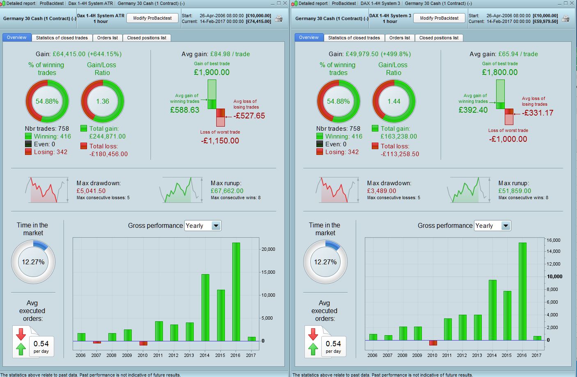Click the average winning trade value £588.63

tap(185, 110)
